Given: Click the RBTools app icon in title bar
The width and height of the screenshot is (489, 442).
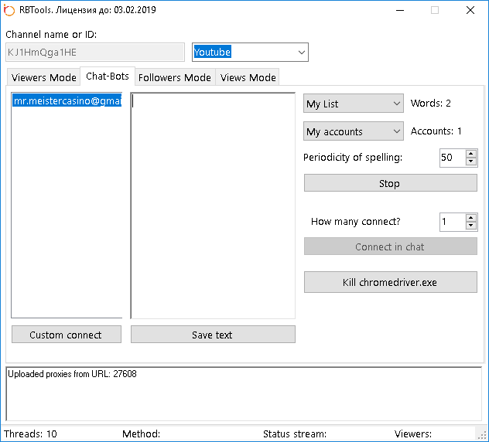Looking at the screenshot, I should tap(9, 10).
